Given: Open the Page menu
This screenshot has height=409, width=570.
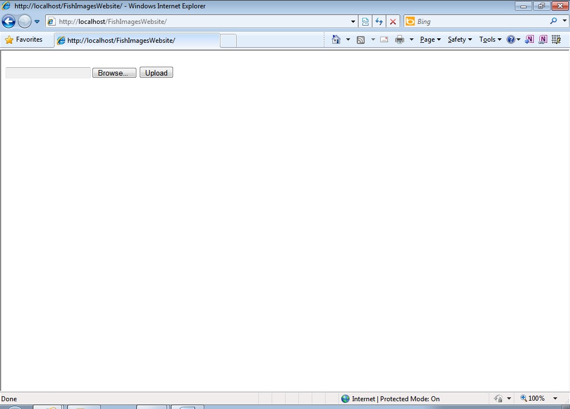Looking at the screenshot, I should (430, 39).
